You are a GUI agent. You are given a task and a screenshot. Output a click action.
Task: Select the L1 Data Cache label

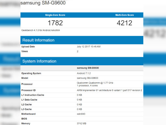click(29, 100)
